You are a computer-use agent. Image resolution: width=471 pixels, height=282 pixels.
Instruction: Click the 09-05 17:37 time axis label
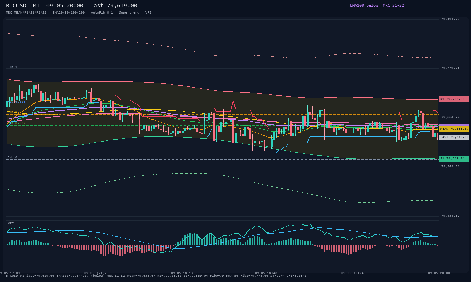(96, 273)
